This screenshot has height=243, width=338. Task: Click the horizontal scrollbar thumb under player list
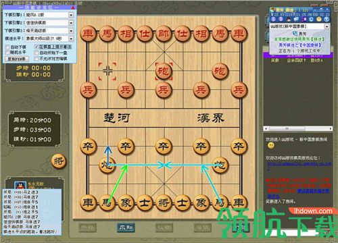[x=287, y=128]
